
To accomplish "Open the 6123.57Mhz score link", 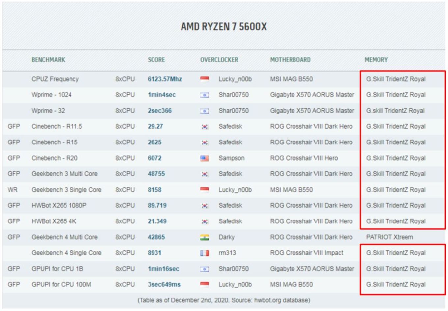I will coord(165,79).
